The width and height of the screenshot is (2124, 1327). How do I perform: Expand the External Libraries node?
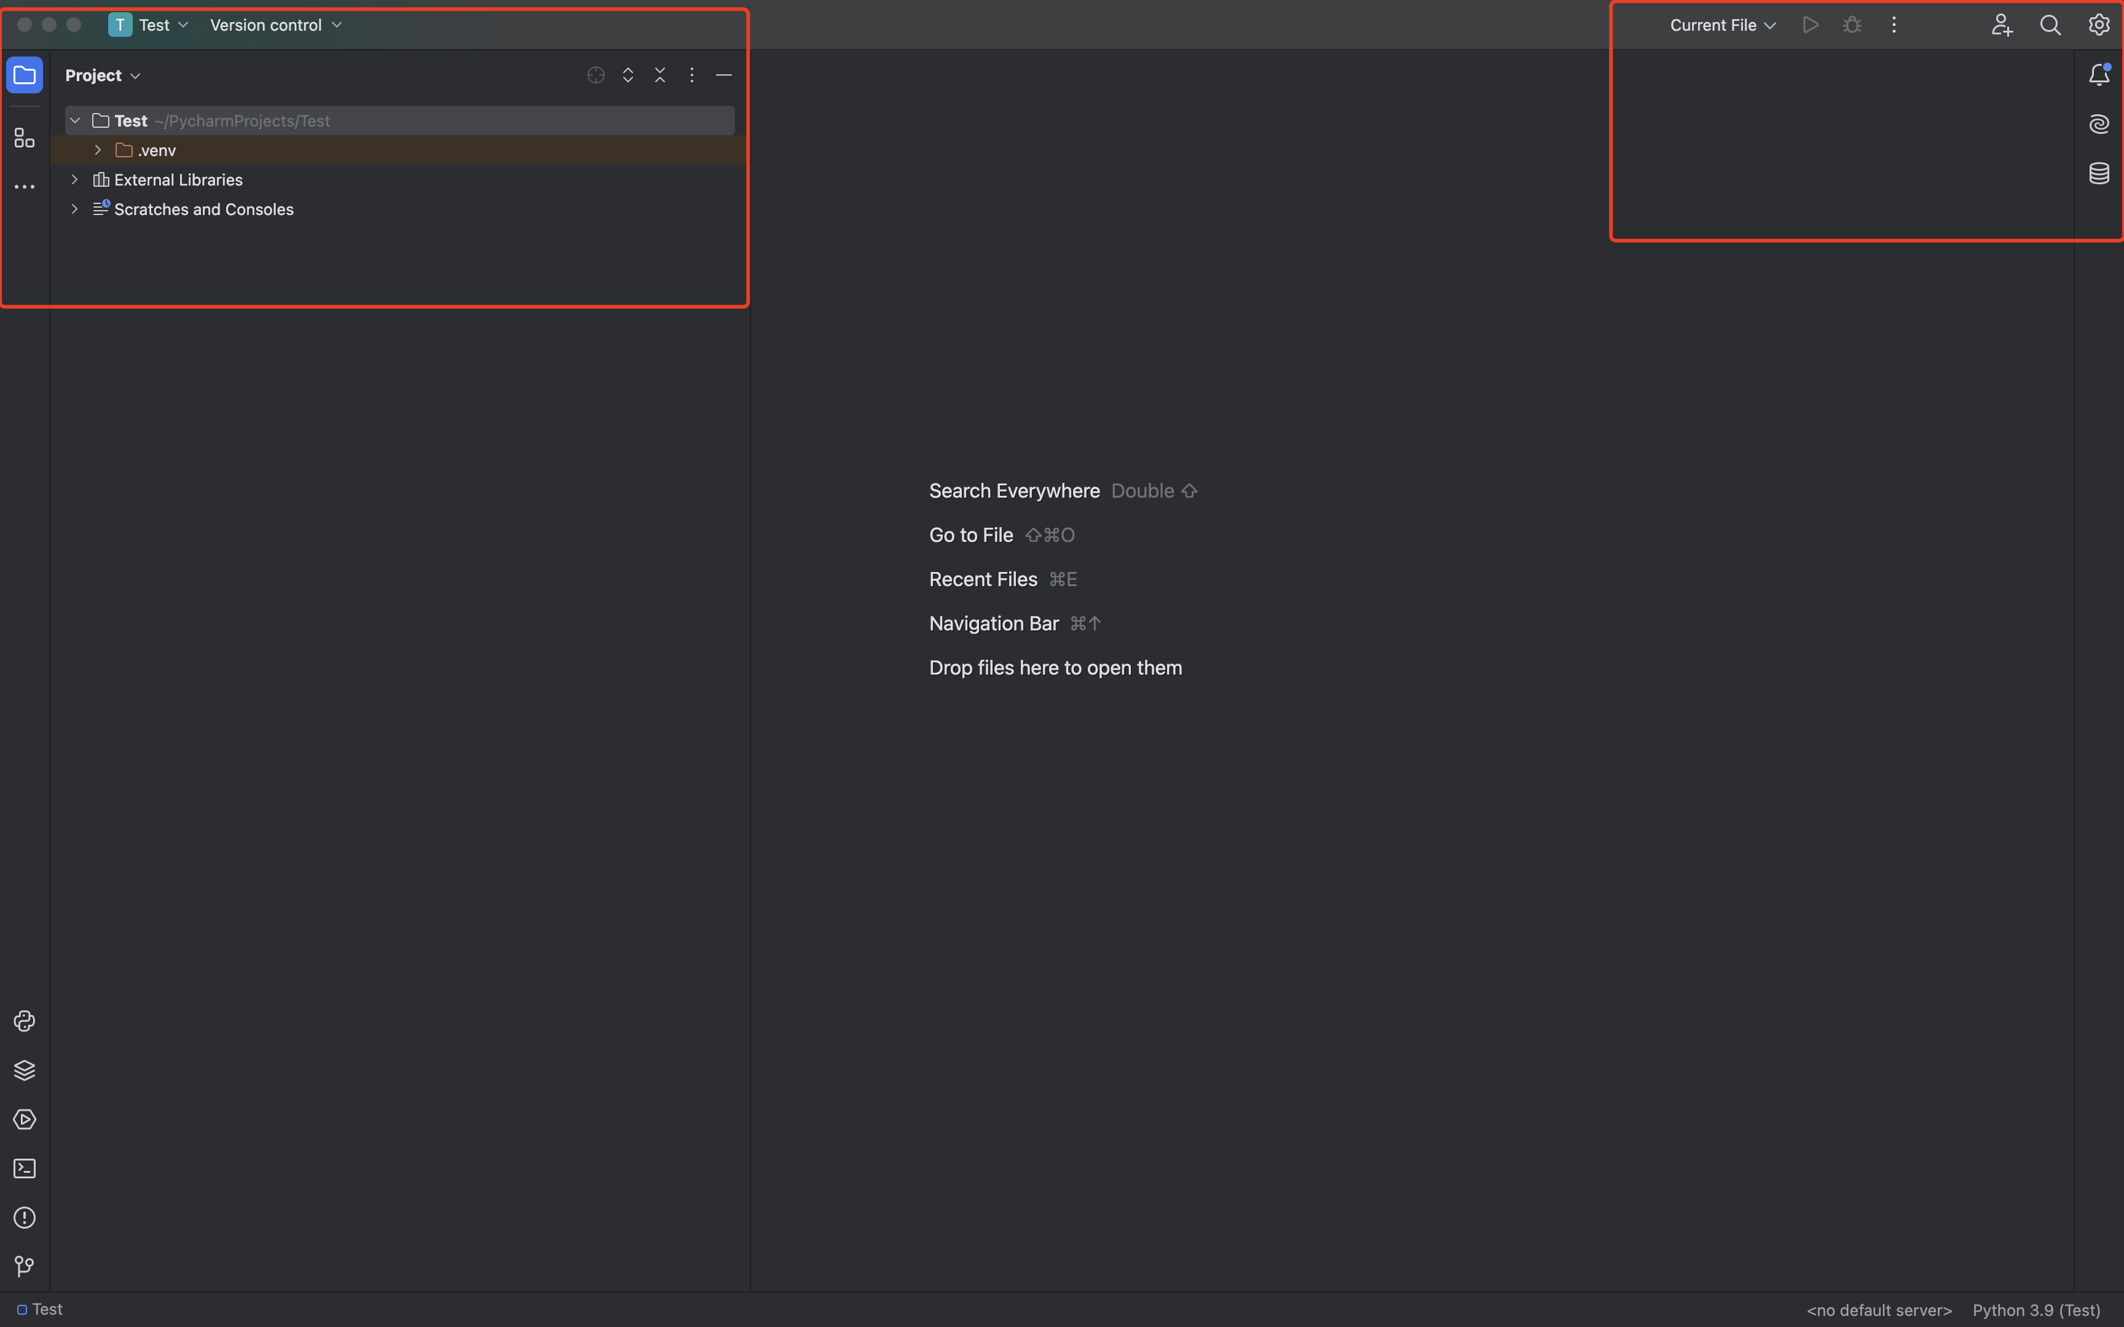pos(74,180)
